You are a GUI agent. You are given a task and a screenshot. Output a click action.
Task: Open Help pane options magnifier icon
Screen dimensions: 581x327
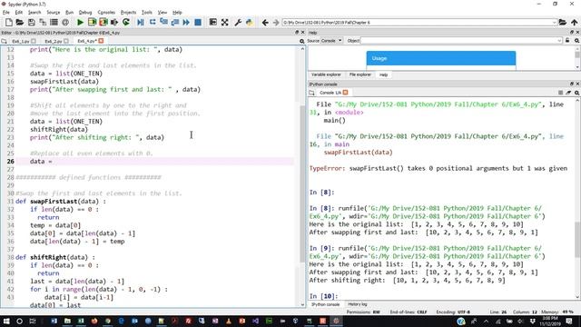click(x=577, y=40)
